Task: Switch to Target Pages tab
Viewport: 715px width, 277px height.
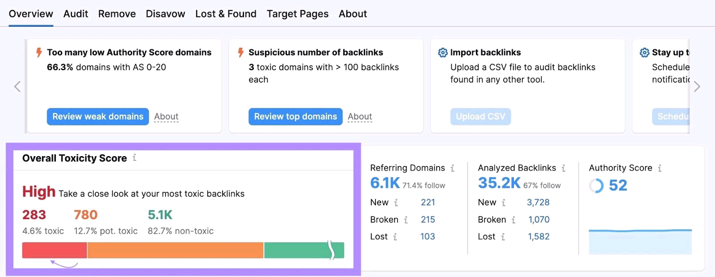Action: coord(298,14)
